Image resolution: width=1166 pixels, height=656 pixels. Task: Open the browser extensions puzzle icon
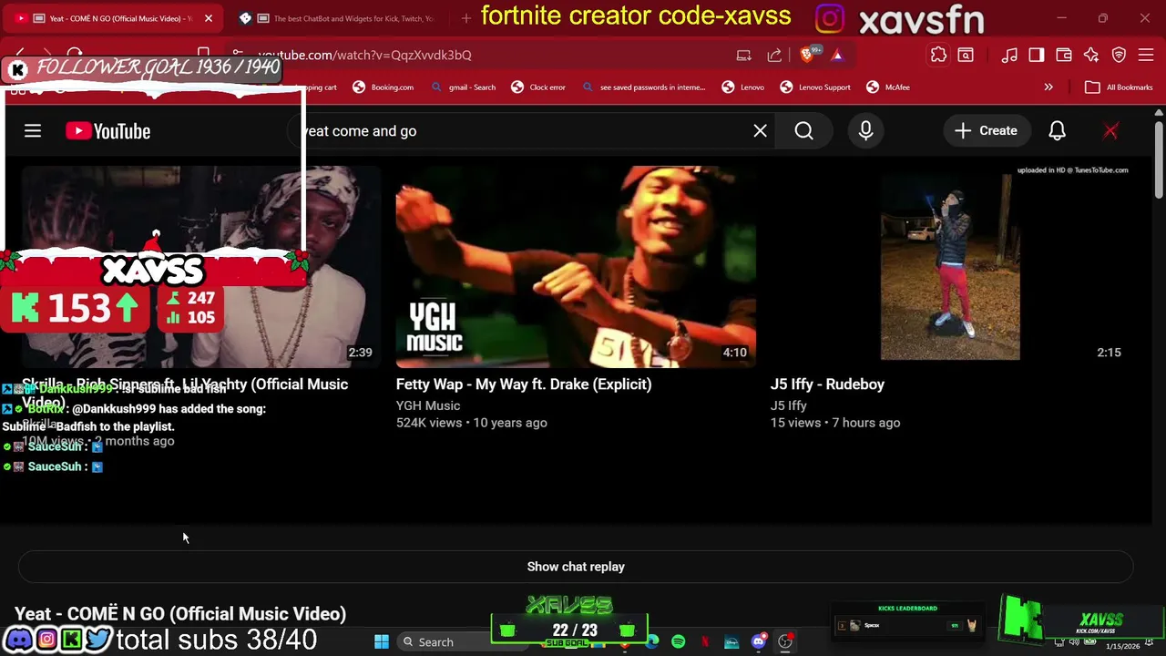coord(938,55)
